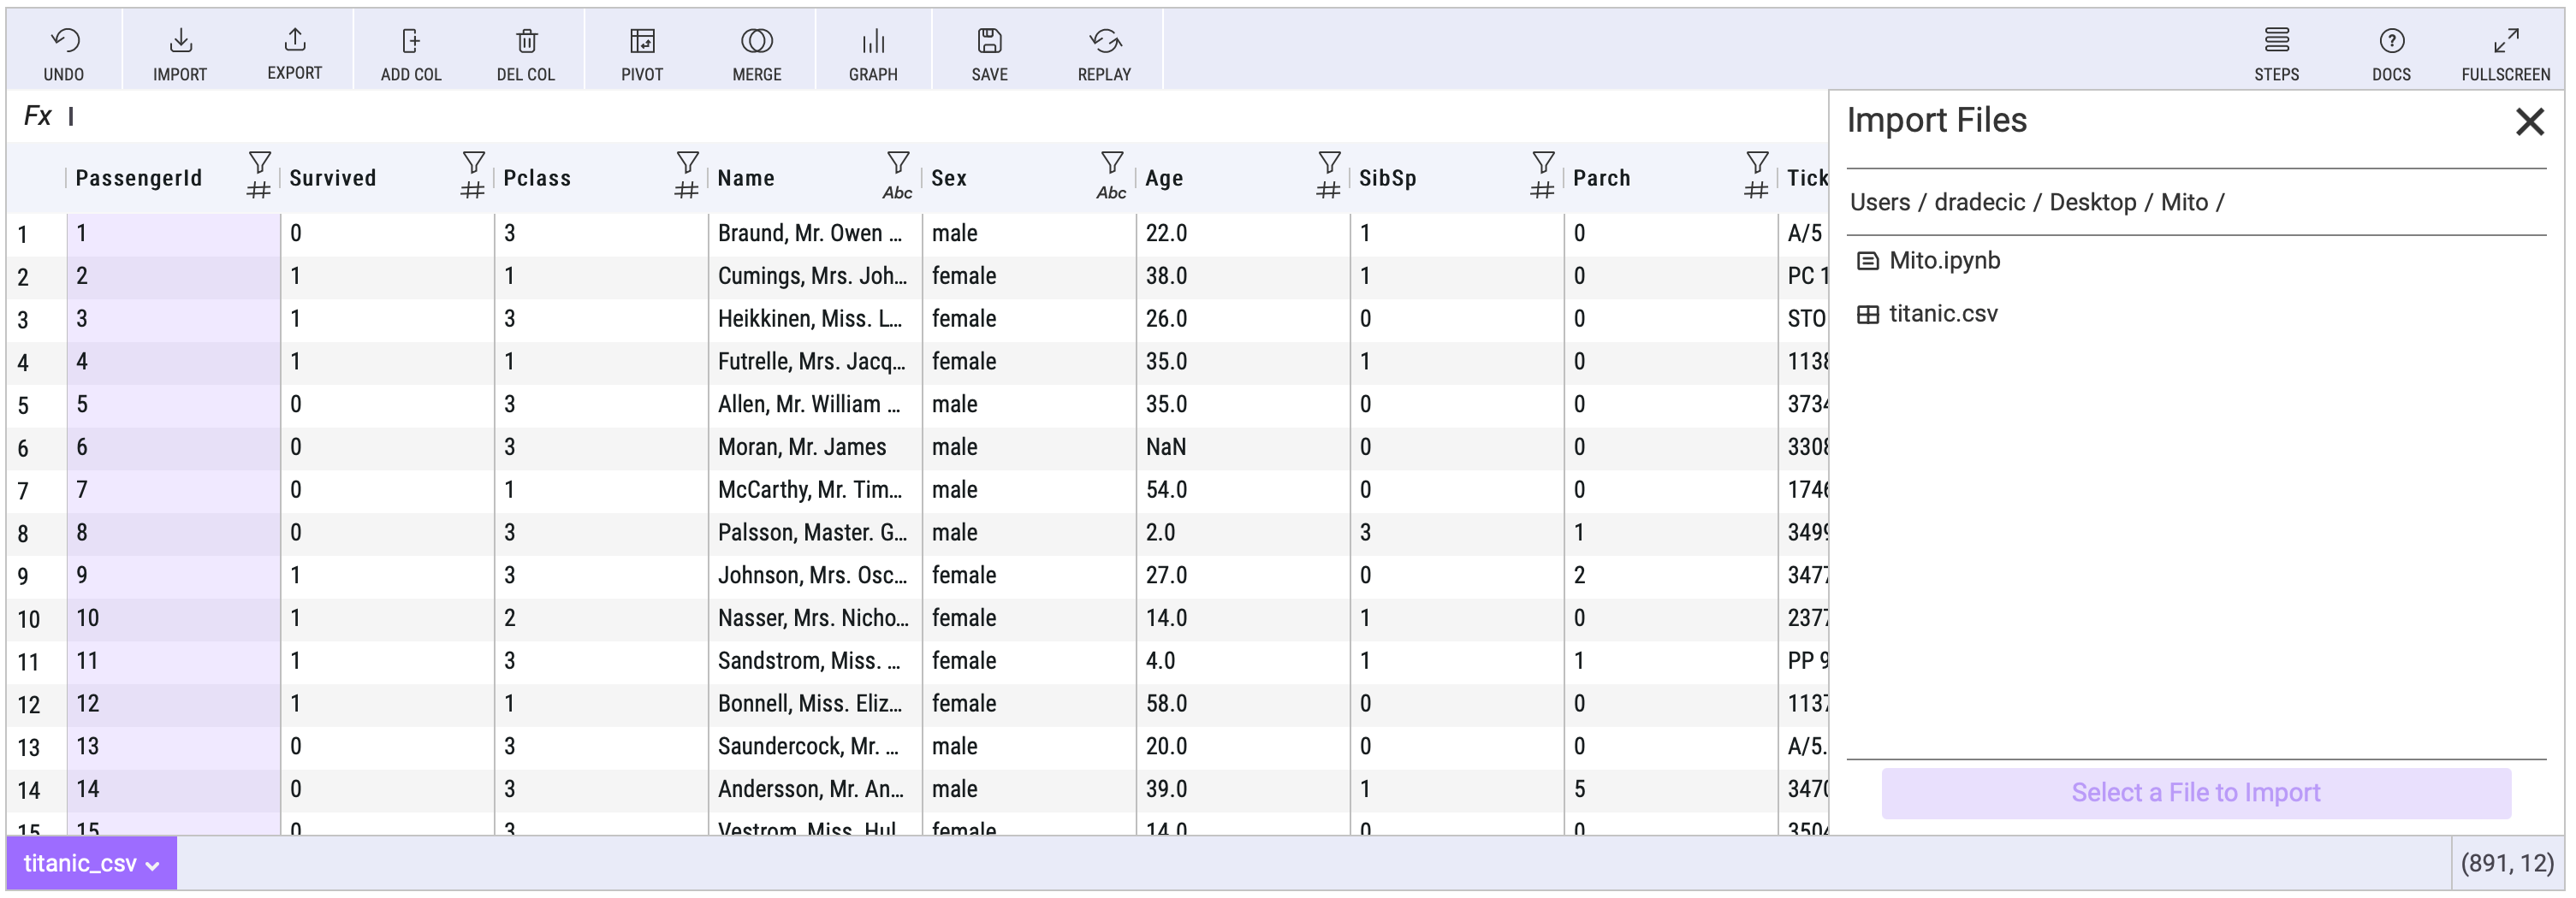Toggle Fullscreen mode
This screenshot has height=898, width=2576.
(2506, 41)
